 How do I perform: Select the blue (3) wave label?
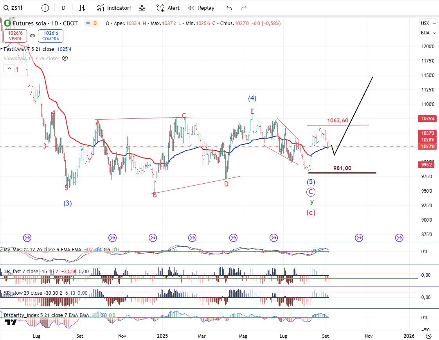(x=67, y=203)
